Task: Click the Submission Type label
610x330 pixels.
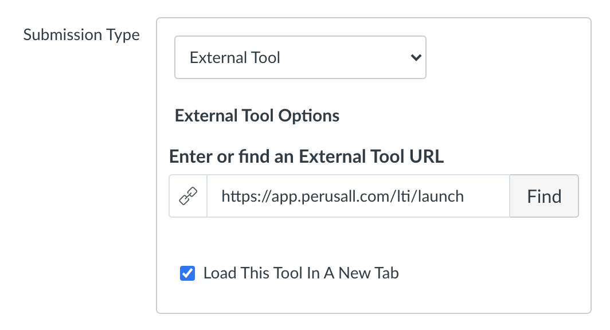Action: (81, 35)
